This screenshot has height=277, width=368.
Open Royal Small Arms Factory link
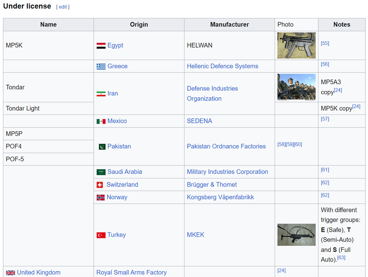coord(131,272)
